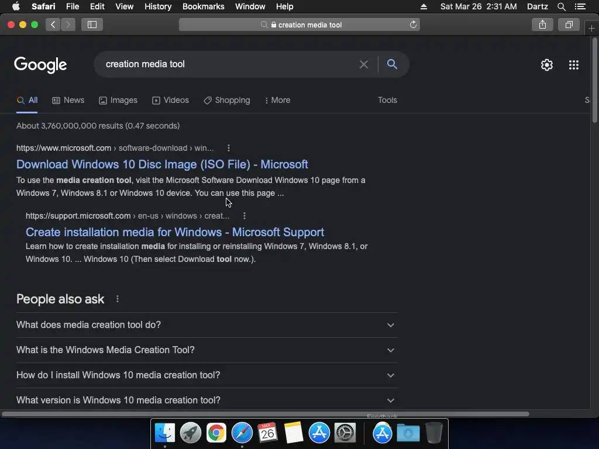This screenshot has height=449, width=599.
Task: Expand 'How do I install Windows 10 media creation tool?'
Action: click(206, 375)
